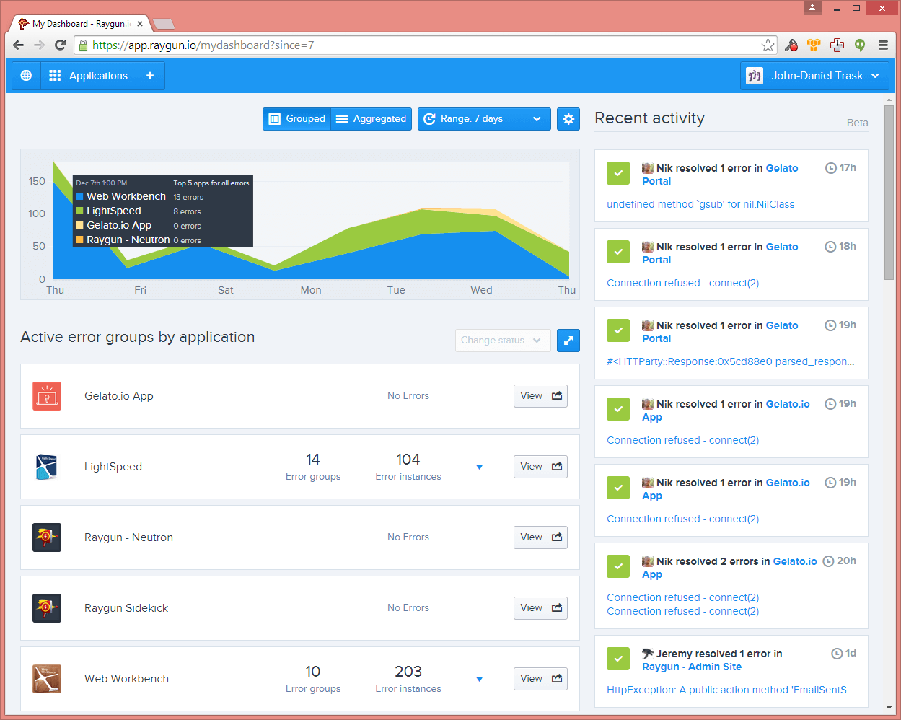Click the LightSpeed green legend swatch
The width and height of the screenshot is (901, 720).
[x=80, y=211]
